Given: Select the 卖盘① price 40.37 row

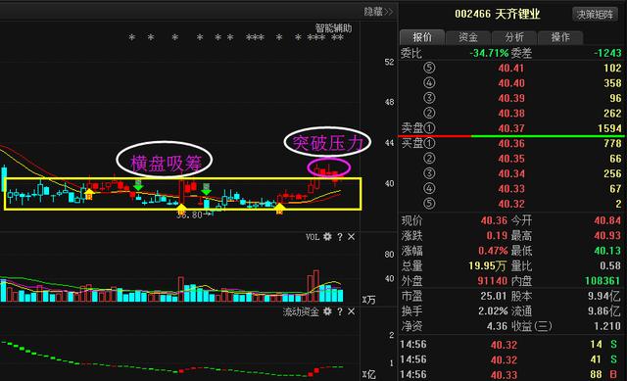Looking at the screenshot, I should (511, 128).
